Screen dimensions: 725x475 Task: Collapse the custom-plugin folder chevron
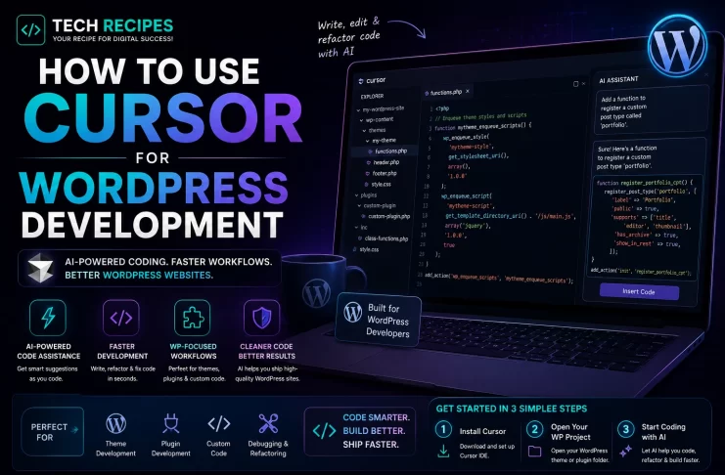coord(360,206)
